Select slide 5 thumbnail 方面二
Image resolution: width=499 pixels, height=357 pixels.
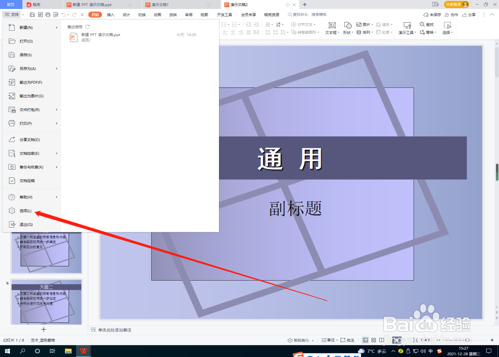point(46,302)
